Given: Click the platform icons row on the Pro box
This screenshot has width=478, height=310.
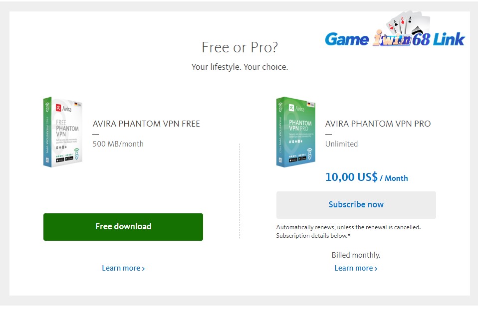Looking at the screenshot, I should tap(295, 141).
